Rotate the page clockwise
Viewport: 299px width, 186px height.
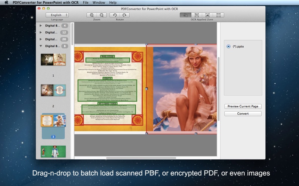point(124,15)
